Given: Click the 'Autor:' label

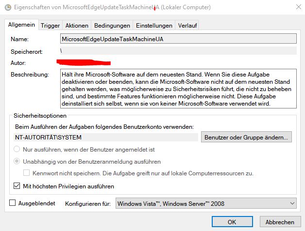Looking at the screenshot, I should click(x=18, y=63).
